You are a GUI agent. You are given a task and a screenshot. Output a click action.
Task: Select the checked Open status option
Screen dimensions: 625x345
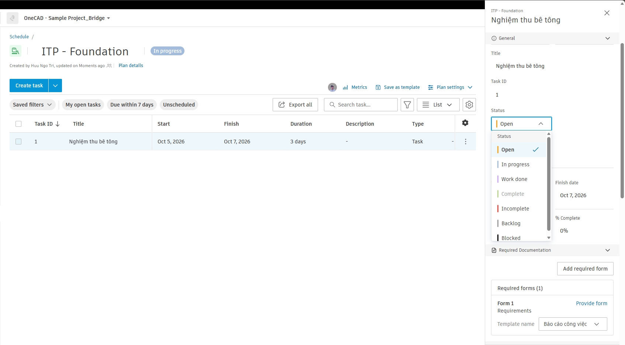click(x=519, y=150)
